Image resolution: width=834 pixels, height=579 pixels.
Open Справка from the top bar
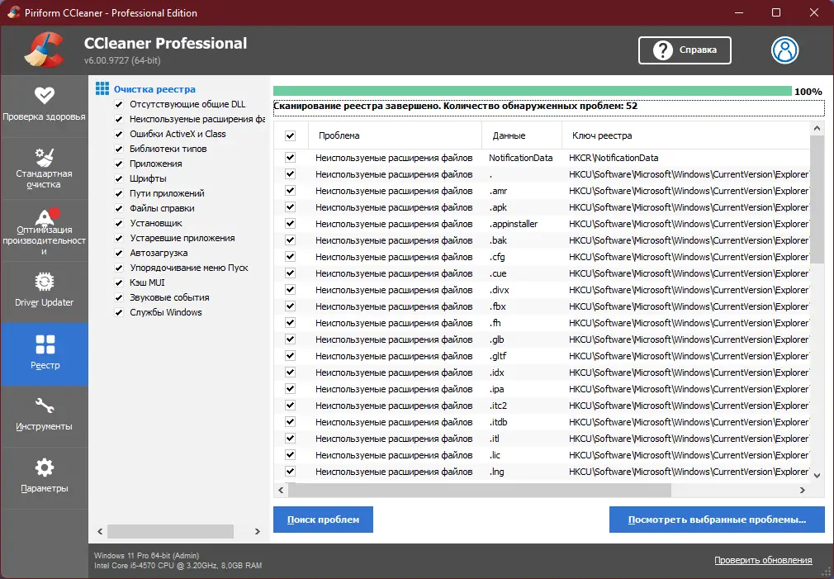pos(685,50)
